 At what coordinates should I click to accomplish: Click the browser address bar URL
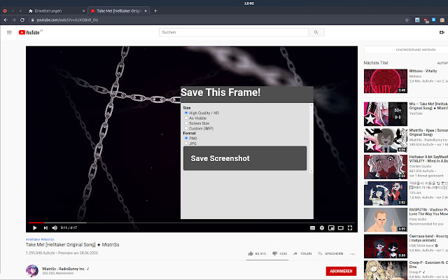pos(67,20)
